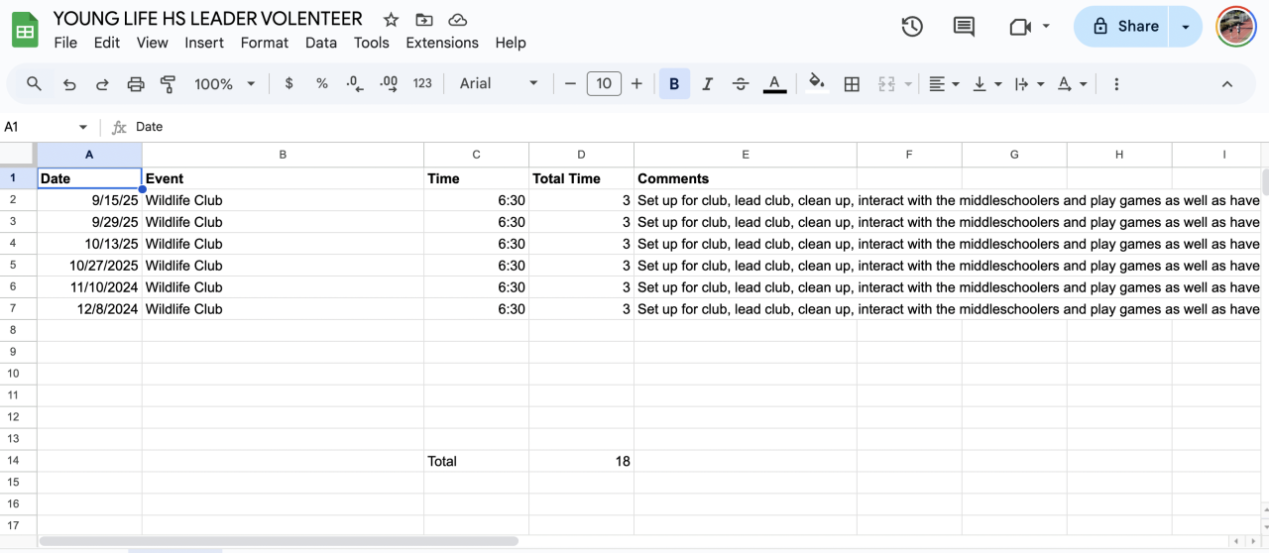
Task: Click the paint format roller icon
Action: click(x=168, y=84)
